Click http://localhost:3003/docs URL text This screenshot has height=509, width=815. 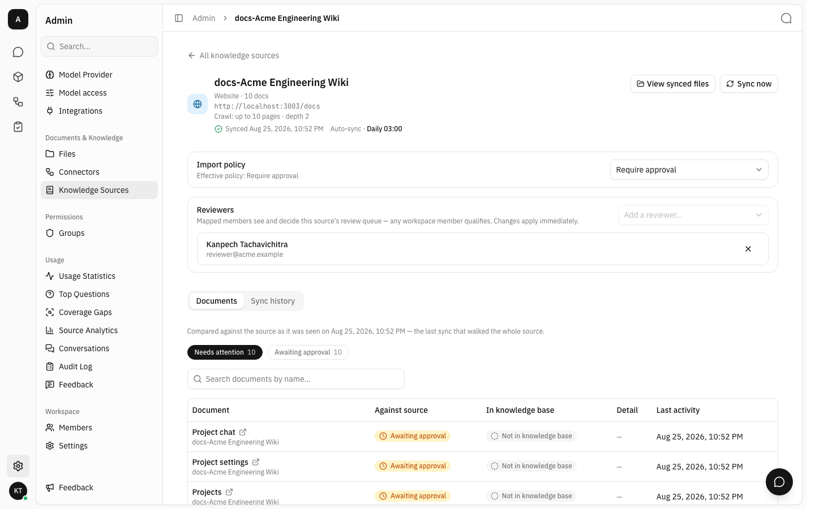pyautogui.click(x=267, y=106)
